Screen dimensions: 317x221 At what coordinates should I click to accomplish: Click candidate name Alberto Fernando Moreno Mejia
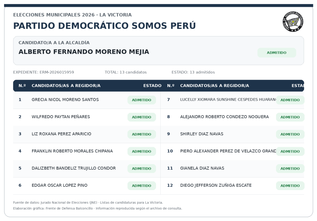84,52
